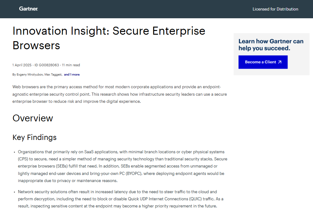Select the Key Findings heading
This screenshot has height=213, width=313.
click(x=34, y=137)
